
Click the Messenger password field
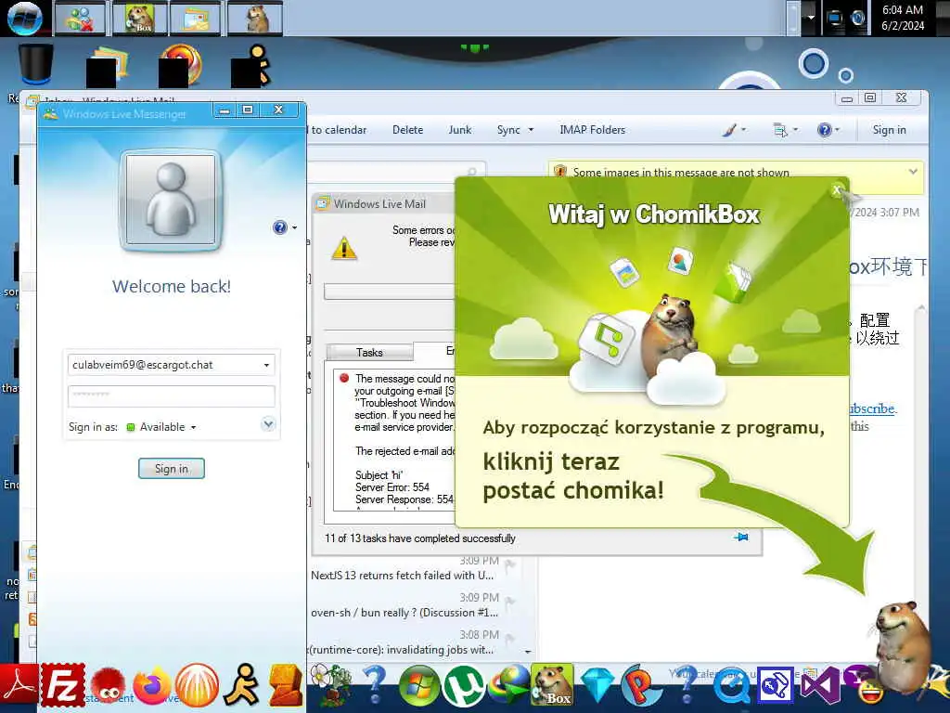coord(172,395)
